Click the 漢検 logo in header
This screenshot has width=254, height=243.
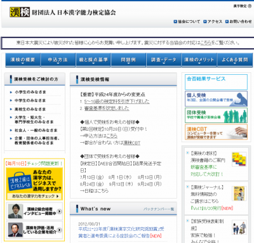point(20,12)
